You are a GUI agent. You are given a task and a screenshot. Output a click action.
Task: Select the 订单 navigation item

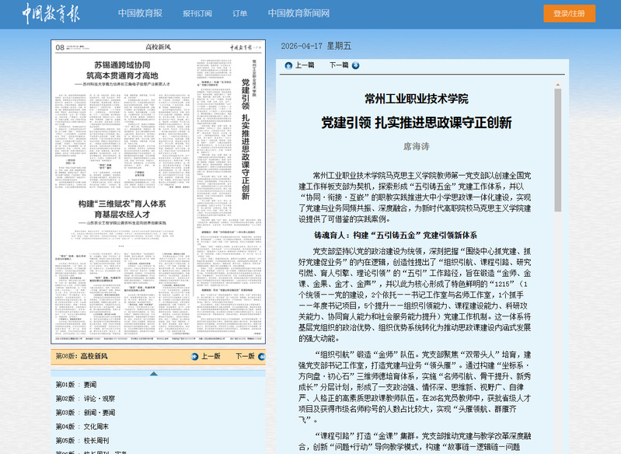(239, 13)
